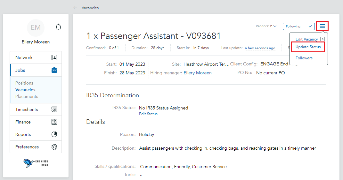Click the Timesheets clock icon
Viewport: 343px width, 180px height.
pos(54,109)
